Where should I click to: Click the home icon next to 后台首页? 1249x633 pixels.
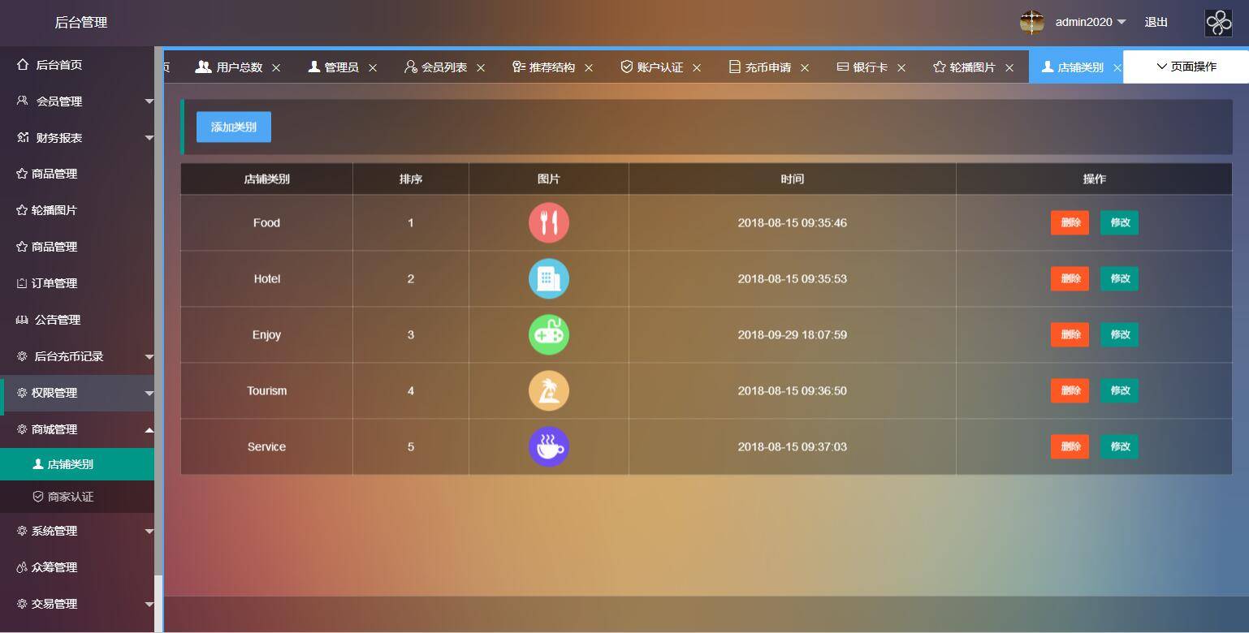click(22, 65)
